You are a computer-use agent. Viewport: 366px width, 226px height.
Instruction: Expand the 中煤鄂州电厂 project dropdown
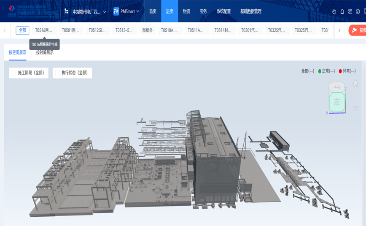tap(105, 12)
